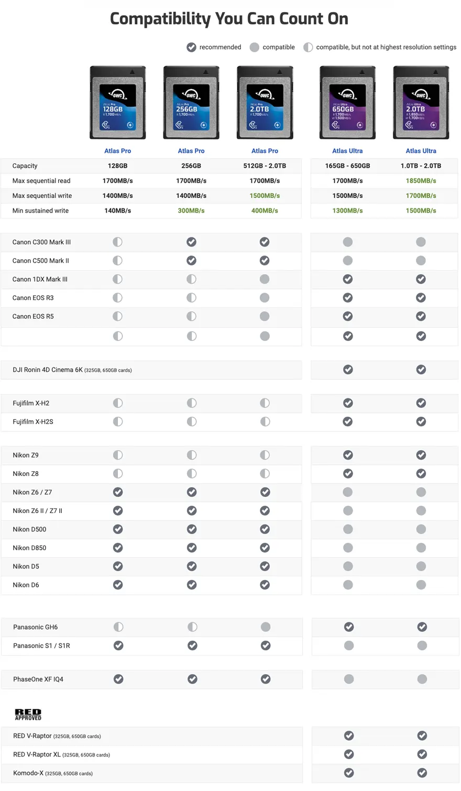Open the Atlas Pro 128GB card image
This screenshot has height=791, width=461.
point(117,103)
